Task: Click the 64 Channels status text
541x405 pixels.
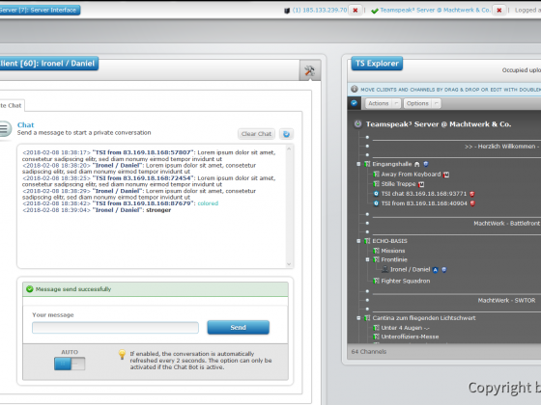Action: click(368, 352)
